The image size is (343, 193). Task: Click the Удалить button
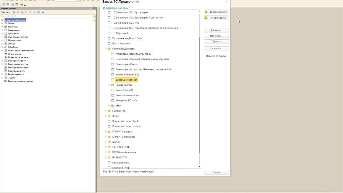(x=216, y=42)
